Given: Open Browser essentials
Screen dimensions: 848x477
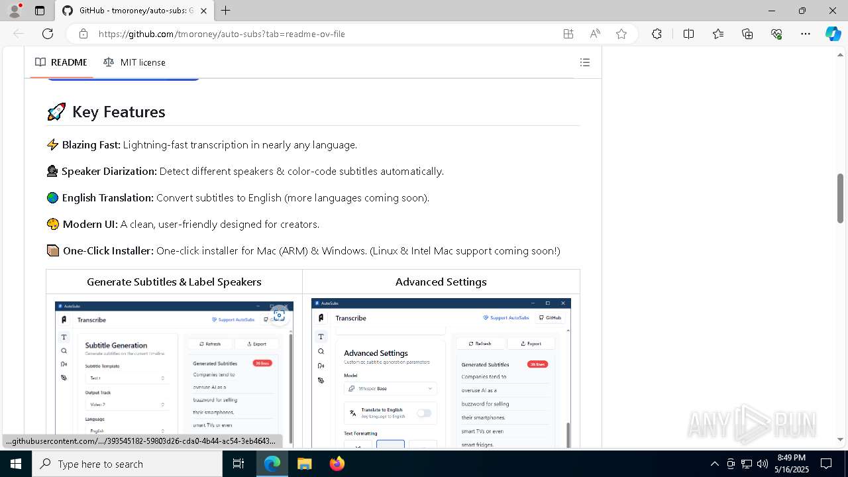Looking at the screenshot, I should click(776, 34).
